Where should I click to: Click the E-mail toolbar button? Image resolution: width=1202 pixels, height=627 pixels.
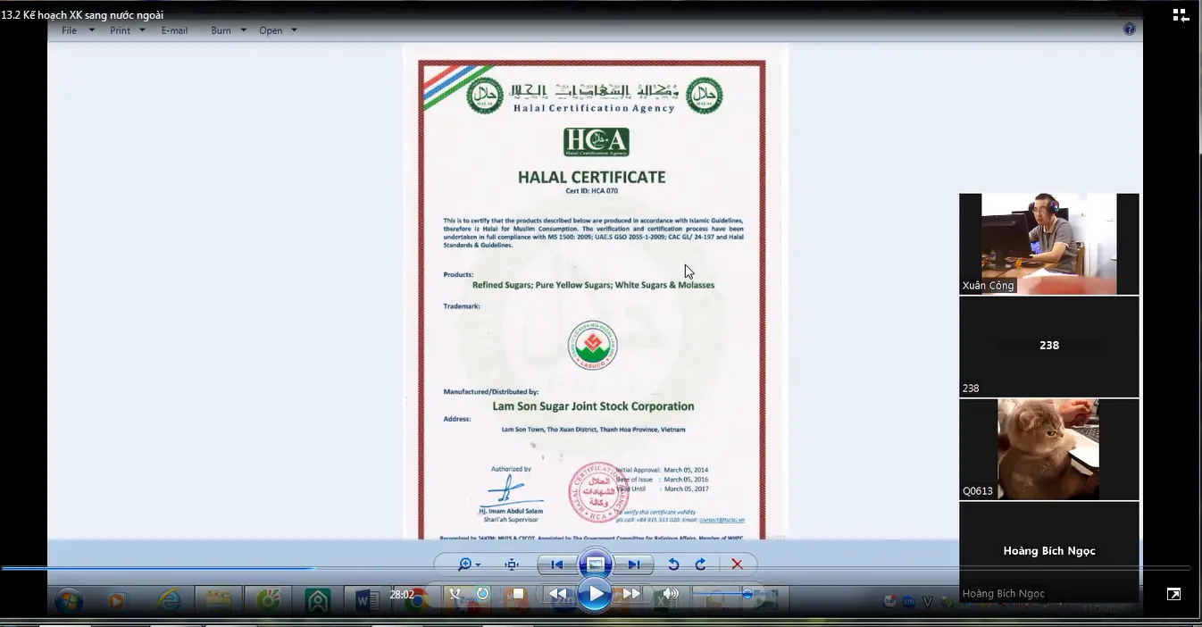pos(174,30)
